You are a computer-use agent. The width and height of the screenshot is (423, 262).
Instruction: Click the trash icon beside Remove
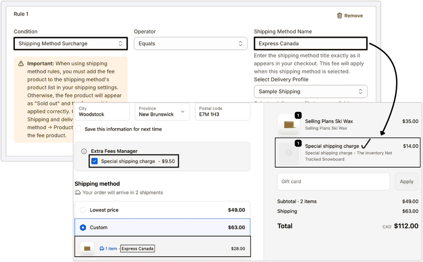(340, 15)
